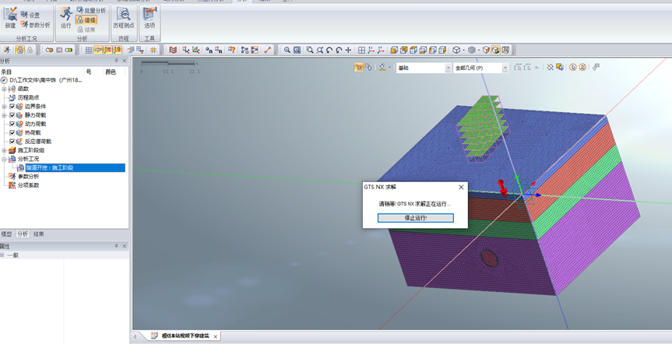The image size is (672, 344).
Task: Switch to the 结果 panel tab
Action: click(x=39, y=234)
